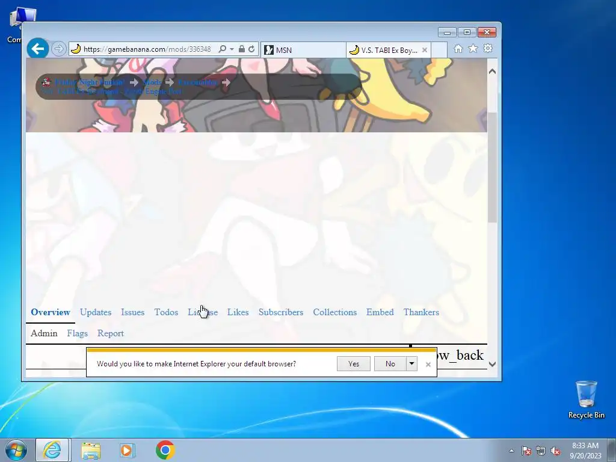Viewport: 616px width, 462px height.
Task: Click the search magnifier in address bar
Action: pos(223,49)
